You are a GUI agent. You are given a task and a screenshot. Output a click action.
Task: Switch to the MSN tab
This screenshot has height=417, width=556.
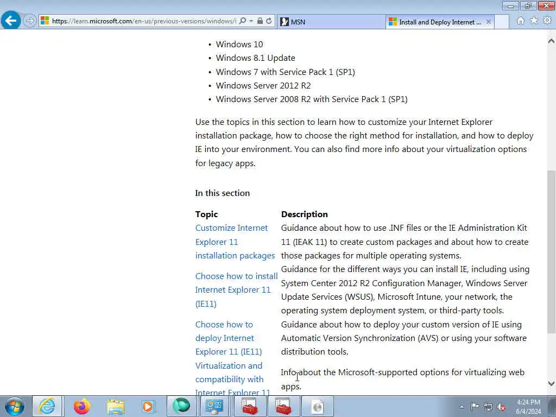pyautogui.click(x=331, y=22)
